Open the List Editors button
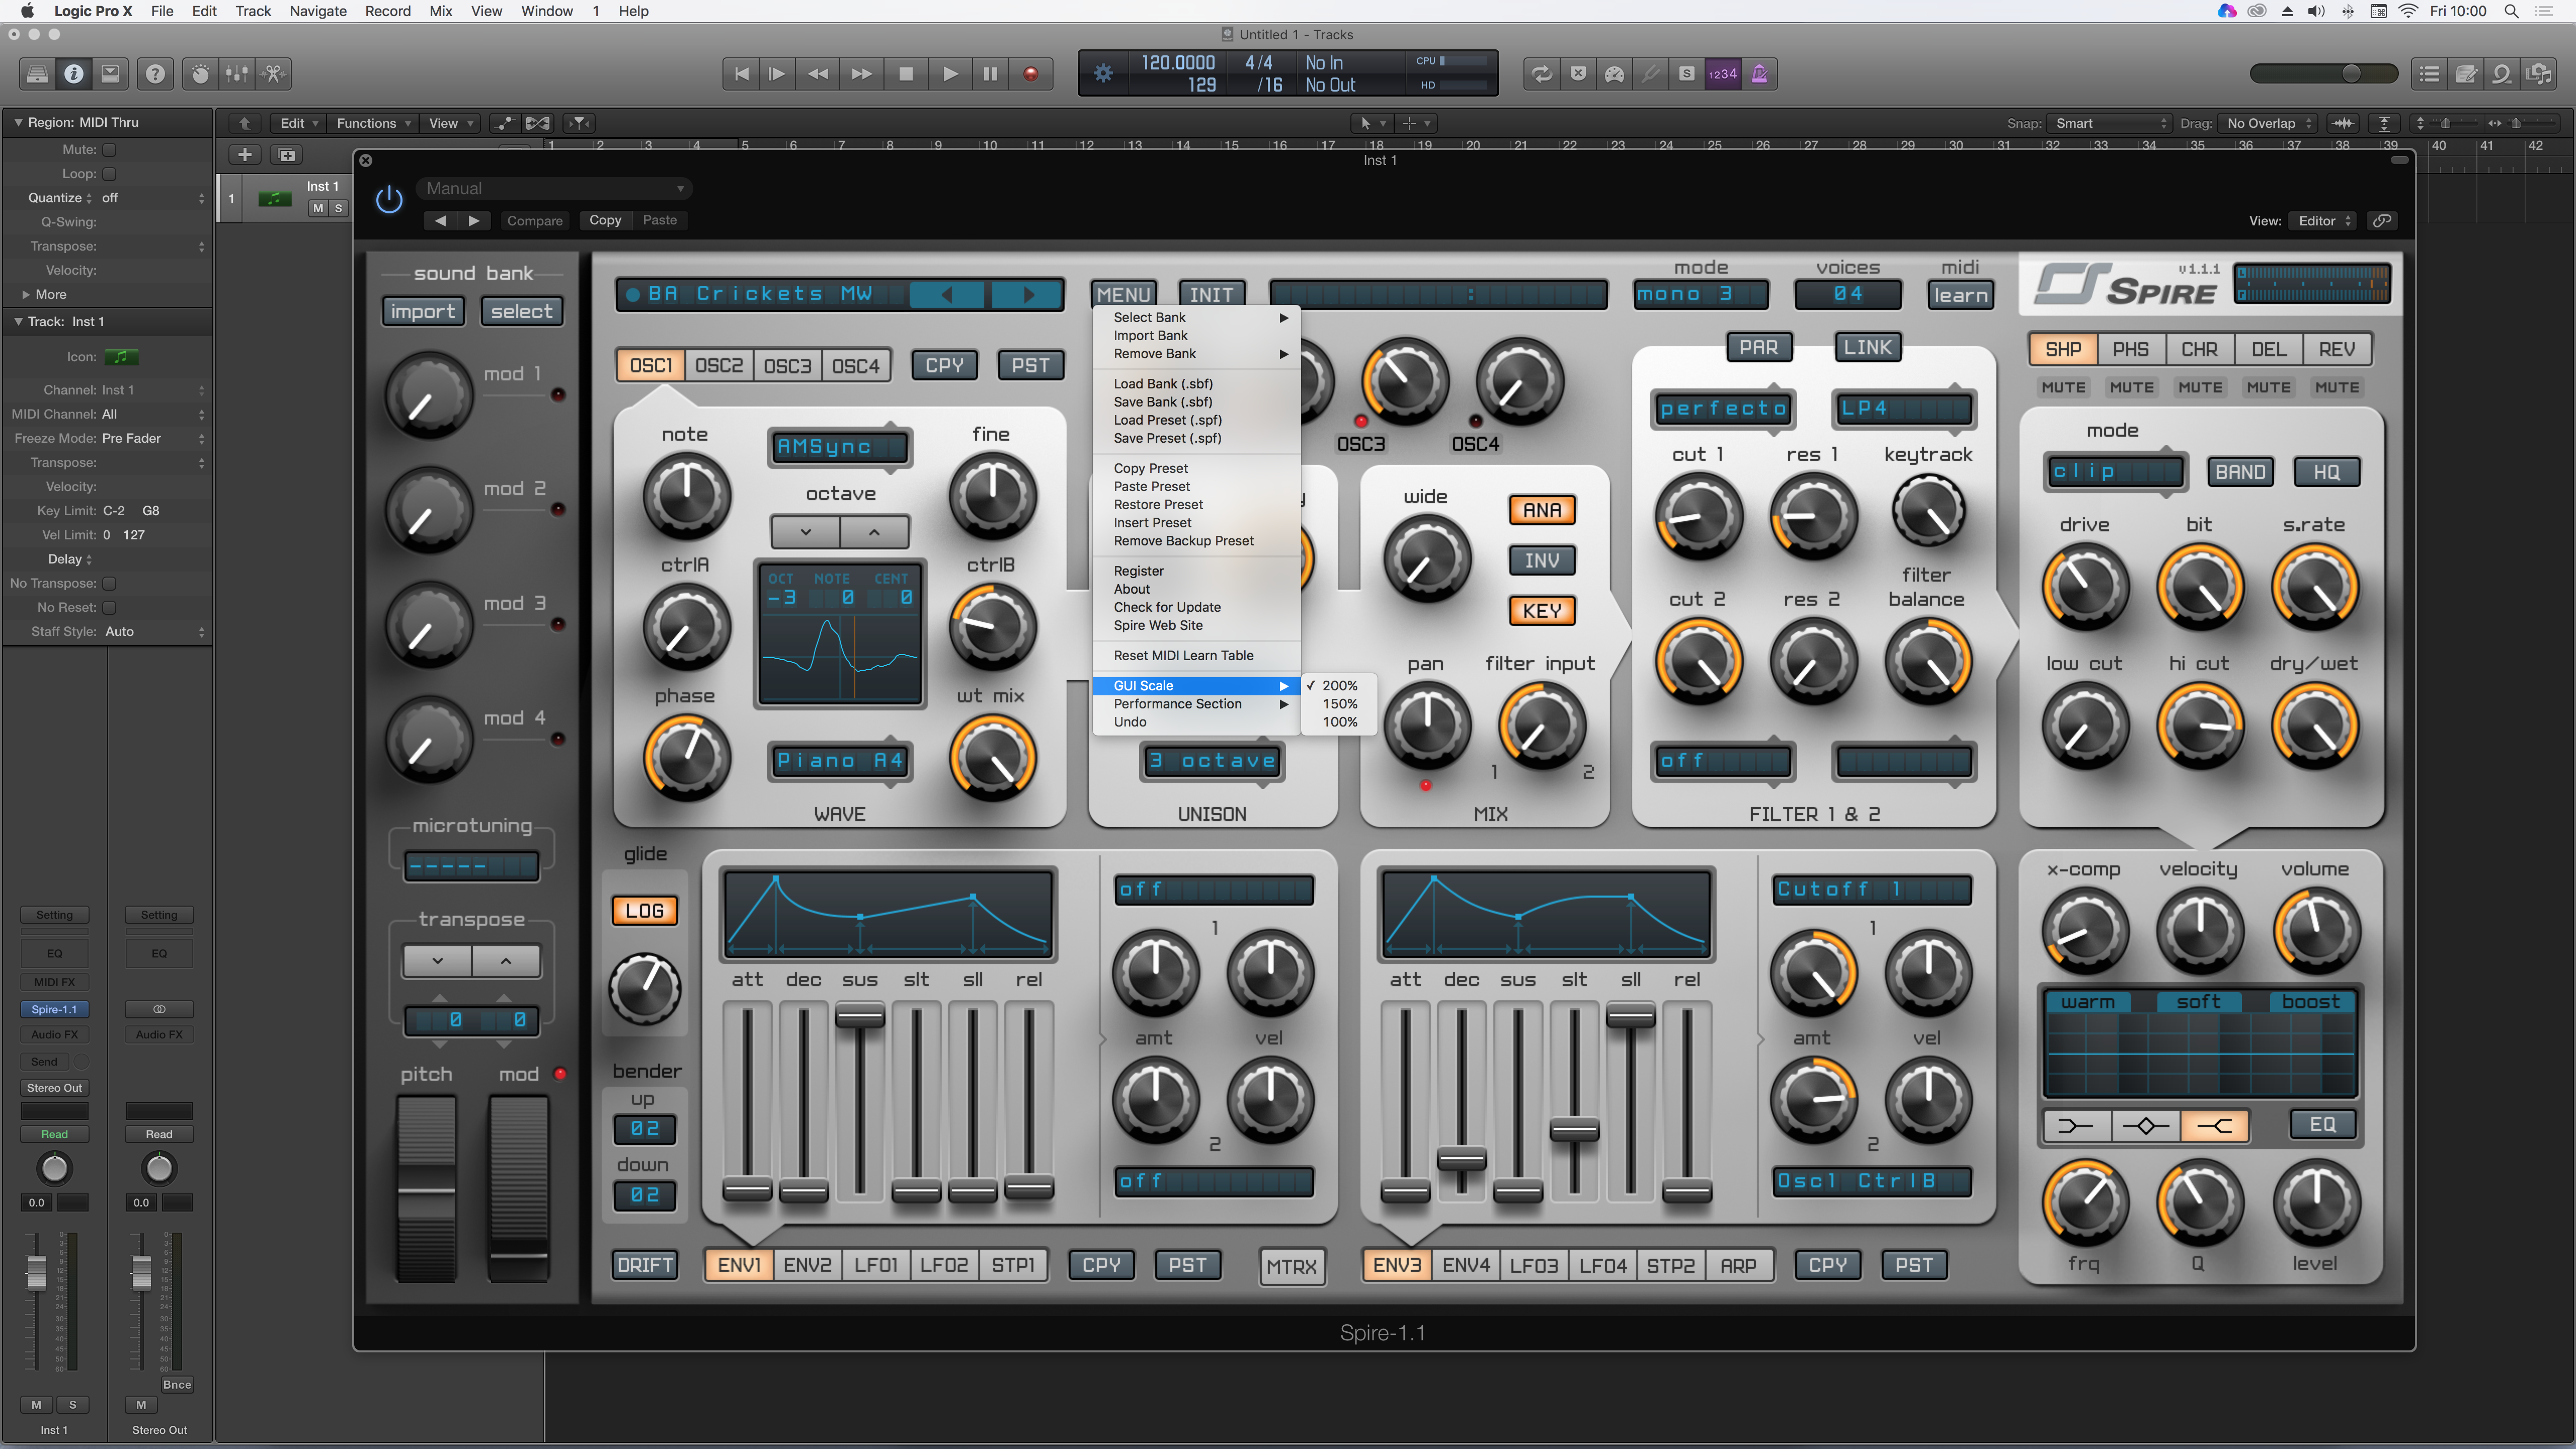This screenshot has width=2576, height=1449. 2429,74
